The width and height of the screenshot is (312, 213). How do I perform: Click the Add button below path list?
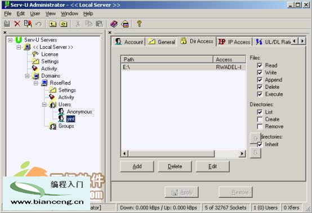[137, 166]
